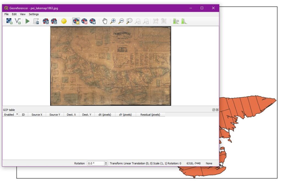This screenshot has width=282, height=184.
Task: Click the coordinates 6318,-7440 in status bar
Action: coord(194,163)
